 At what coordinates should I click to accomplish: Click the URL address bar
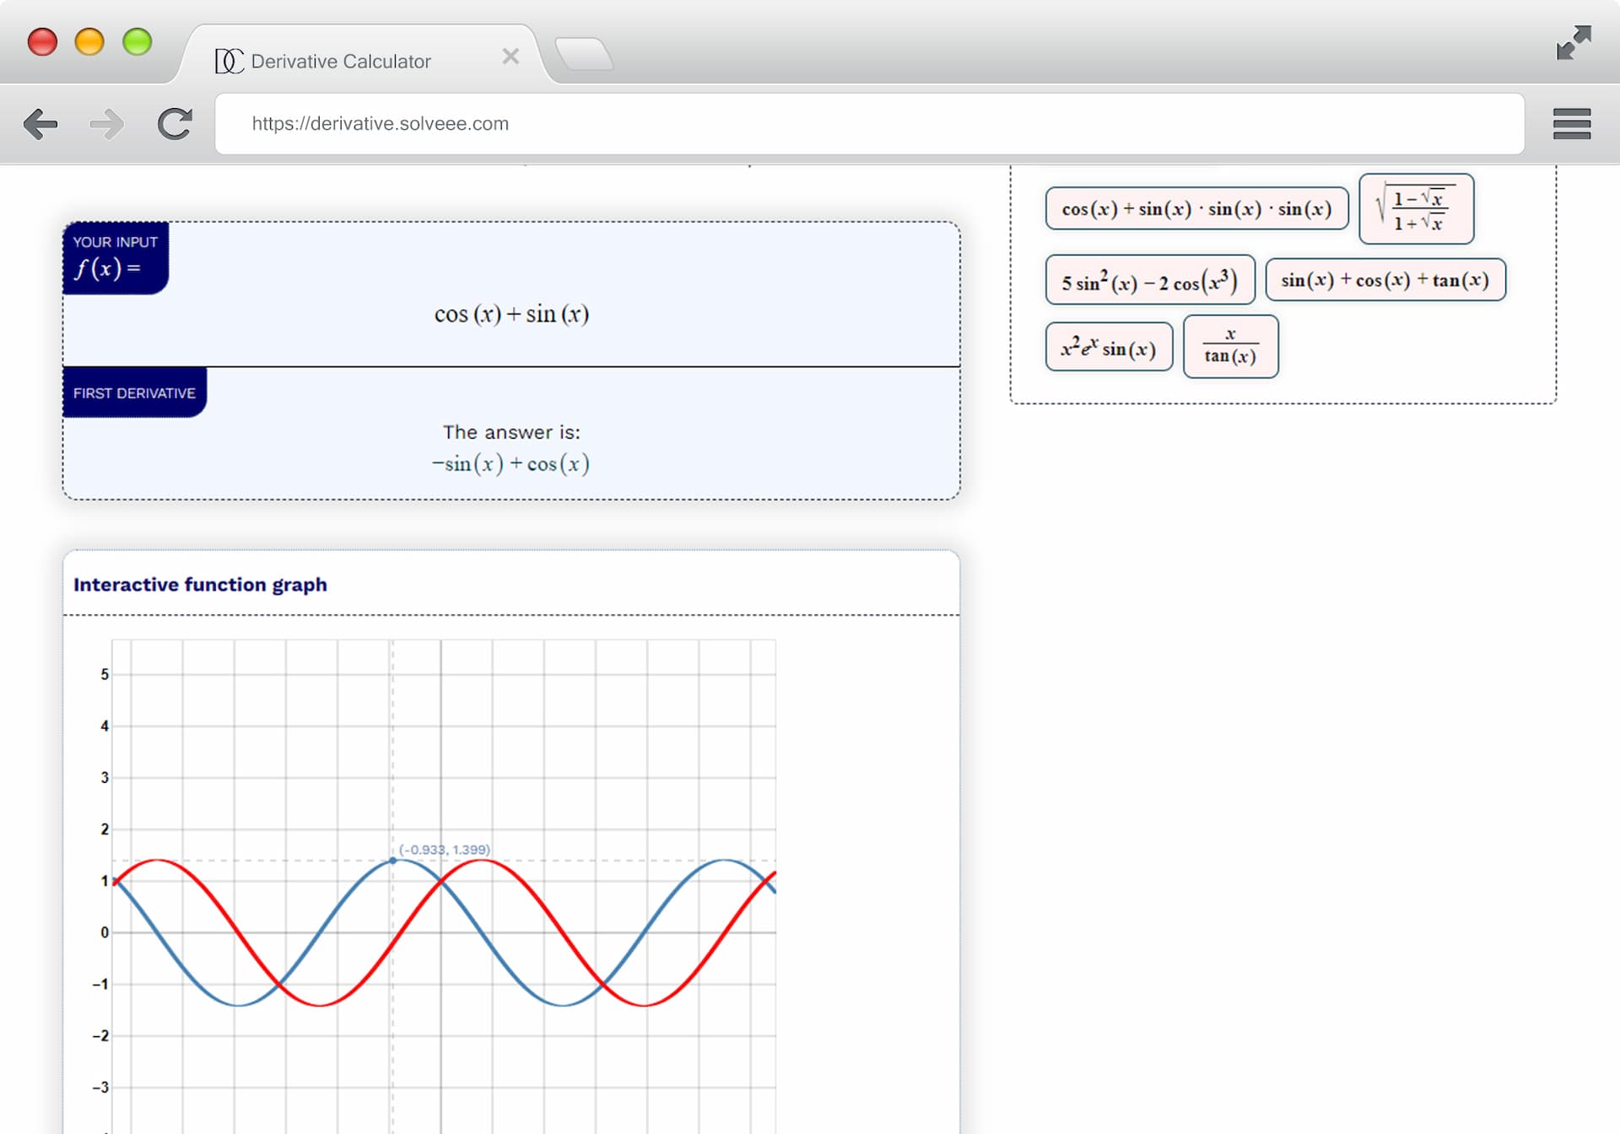tap(869, 124)
